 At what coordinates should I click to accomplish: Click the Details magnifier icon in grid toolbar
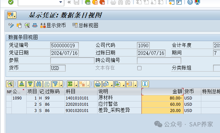click(x=10, y=84)
